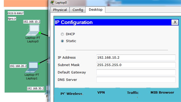The width and height of the screenshot is (181, 102).
Task: Click the 192.168.20.2 label in topology
Action: (x=18, y=66)
